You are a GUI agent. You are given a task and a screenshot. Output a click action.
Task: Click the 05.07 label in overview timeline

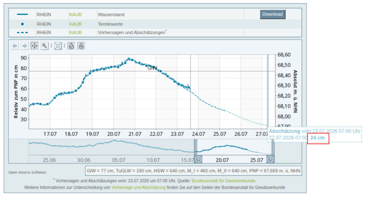click(x=118, y=160)
